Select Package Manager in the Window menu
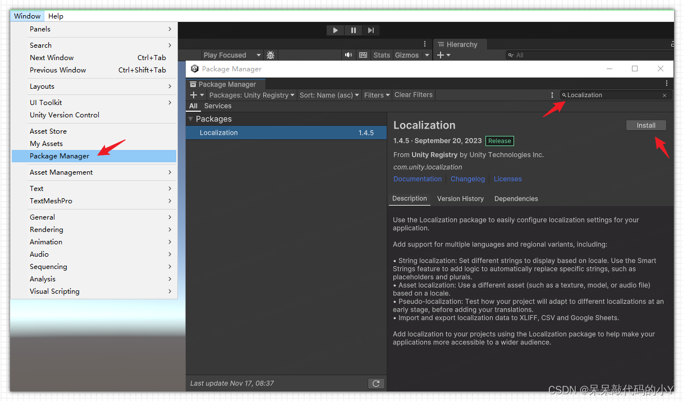Screen dimensions: 683x401 pyautogui.click(x=59, y=156)
